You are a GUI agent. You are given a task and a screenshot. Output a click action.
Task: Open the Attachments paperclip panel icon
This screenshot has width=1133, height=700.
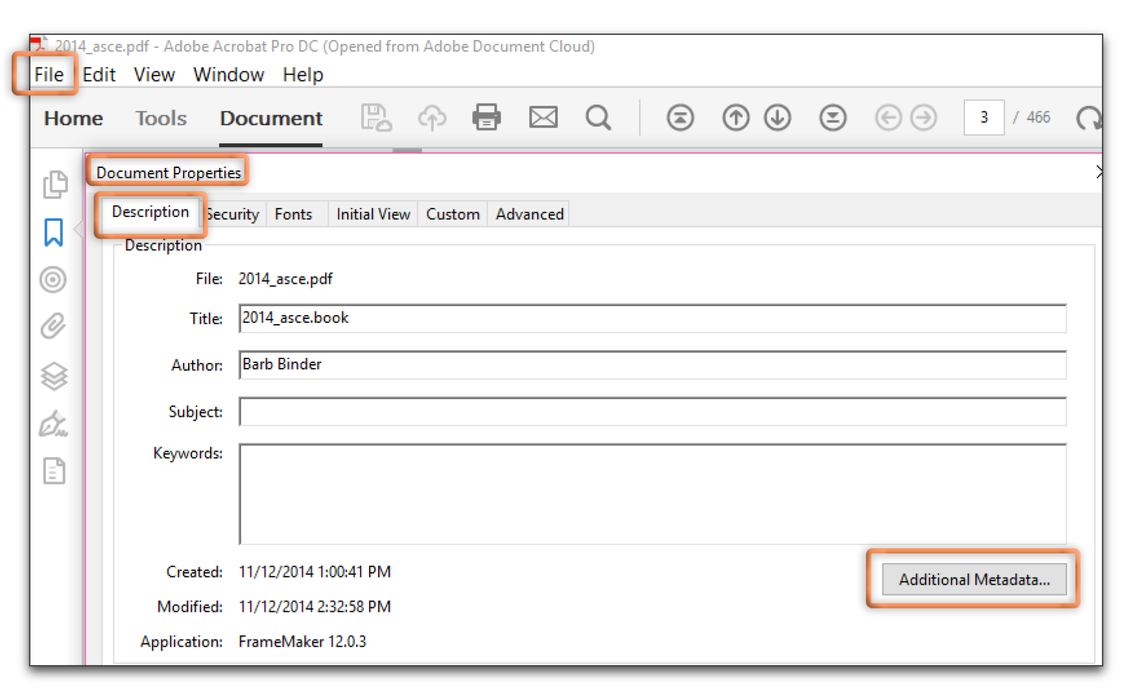pyautogui.click(x=53, y=326)
